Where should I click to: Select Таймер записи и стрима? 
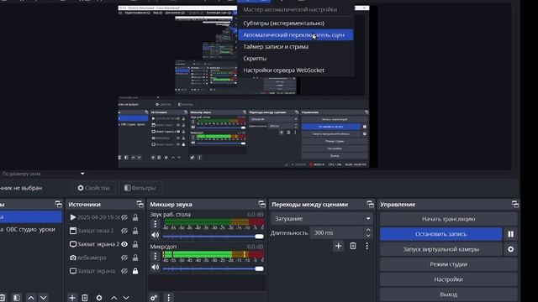(295, 47)
